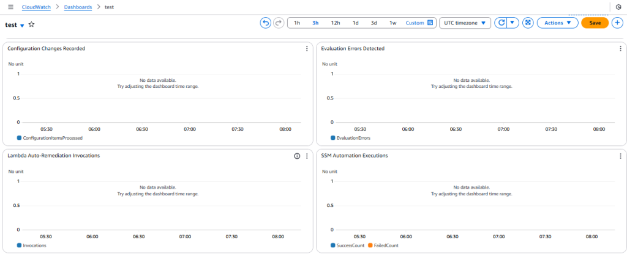
Task: Open the hamburger navigation menu
Action: pyautogui.click(x=11, y=7)
